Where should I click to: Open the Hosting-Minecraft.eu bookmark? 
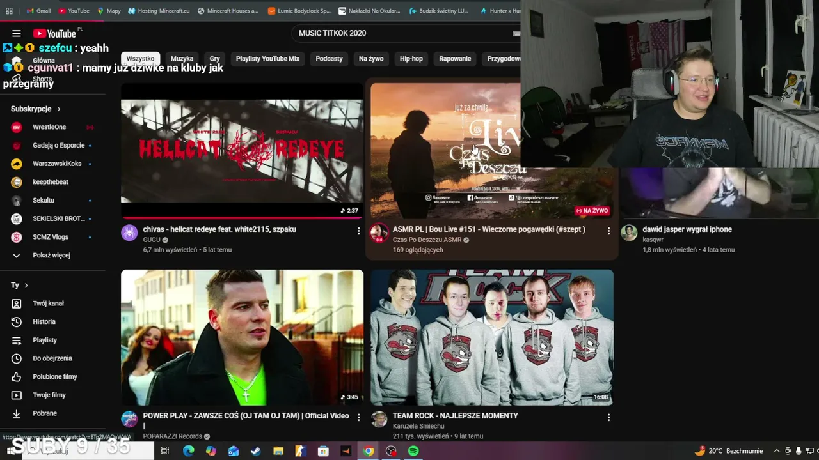[x=159, y=11]
